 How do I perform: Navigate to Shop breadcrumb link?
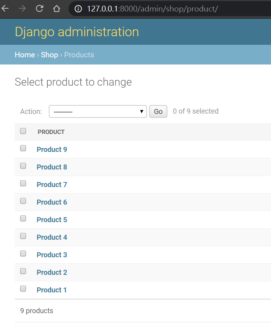pos(49,55)
